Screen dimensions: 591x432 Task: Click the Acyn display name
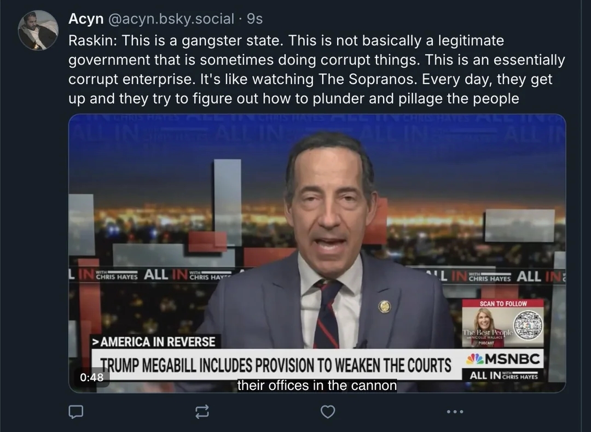pyautogui.click(x=86, y=19)
